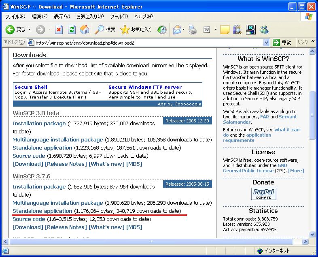
Task: Click the PayPal Donate button
Action: pos(263,194)
